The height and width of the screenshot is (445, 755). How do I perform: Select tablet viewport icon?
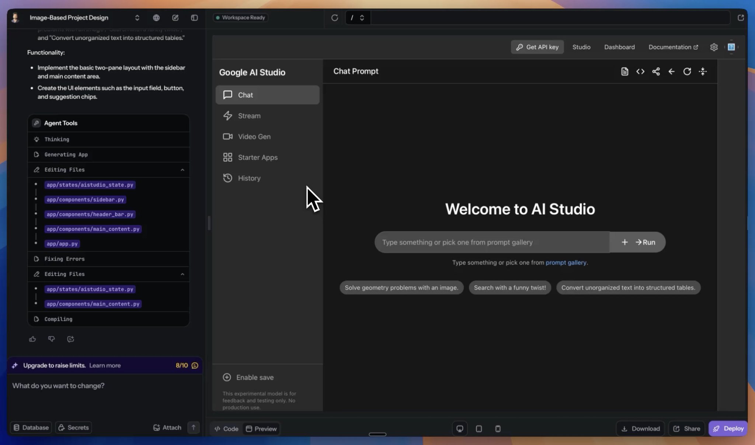479,429
